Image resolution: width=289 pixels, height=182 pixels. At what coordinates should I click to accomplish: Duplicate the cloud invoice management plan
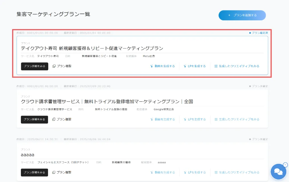tap(62, 119)
